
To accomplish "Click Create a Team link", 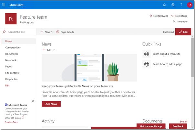I will tap(11, 122).
